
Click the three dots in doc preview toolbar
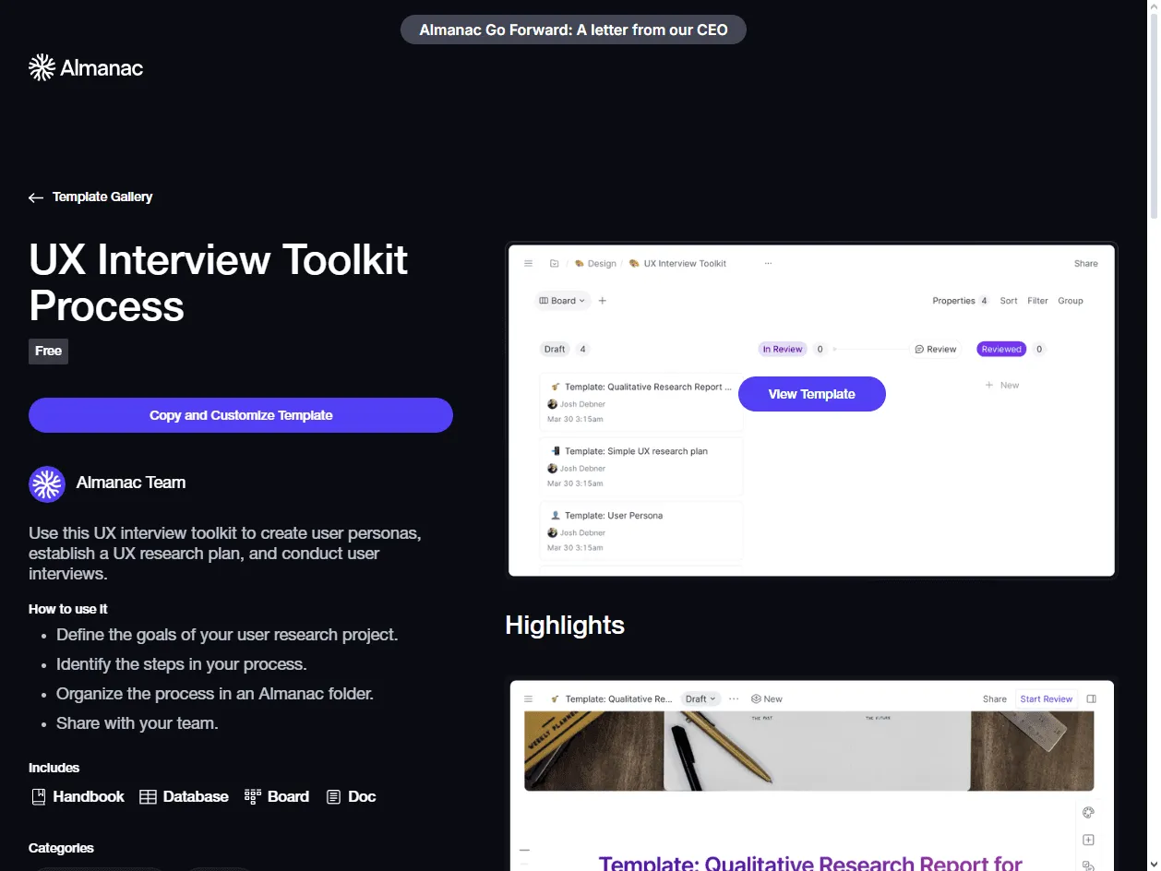point(734,699)
